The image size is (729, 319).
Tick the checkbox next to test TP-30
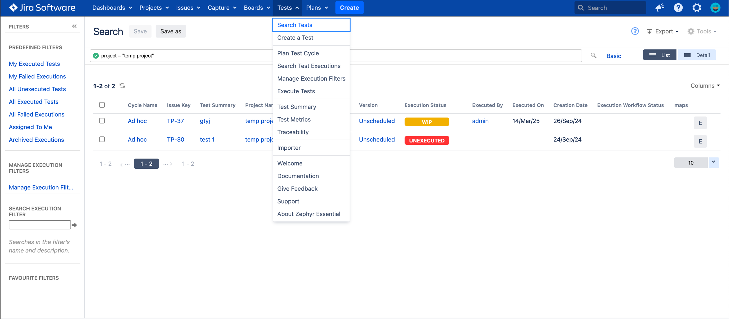pos(102,139)
